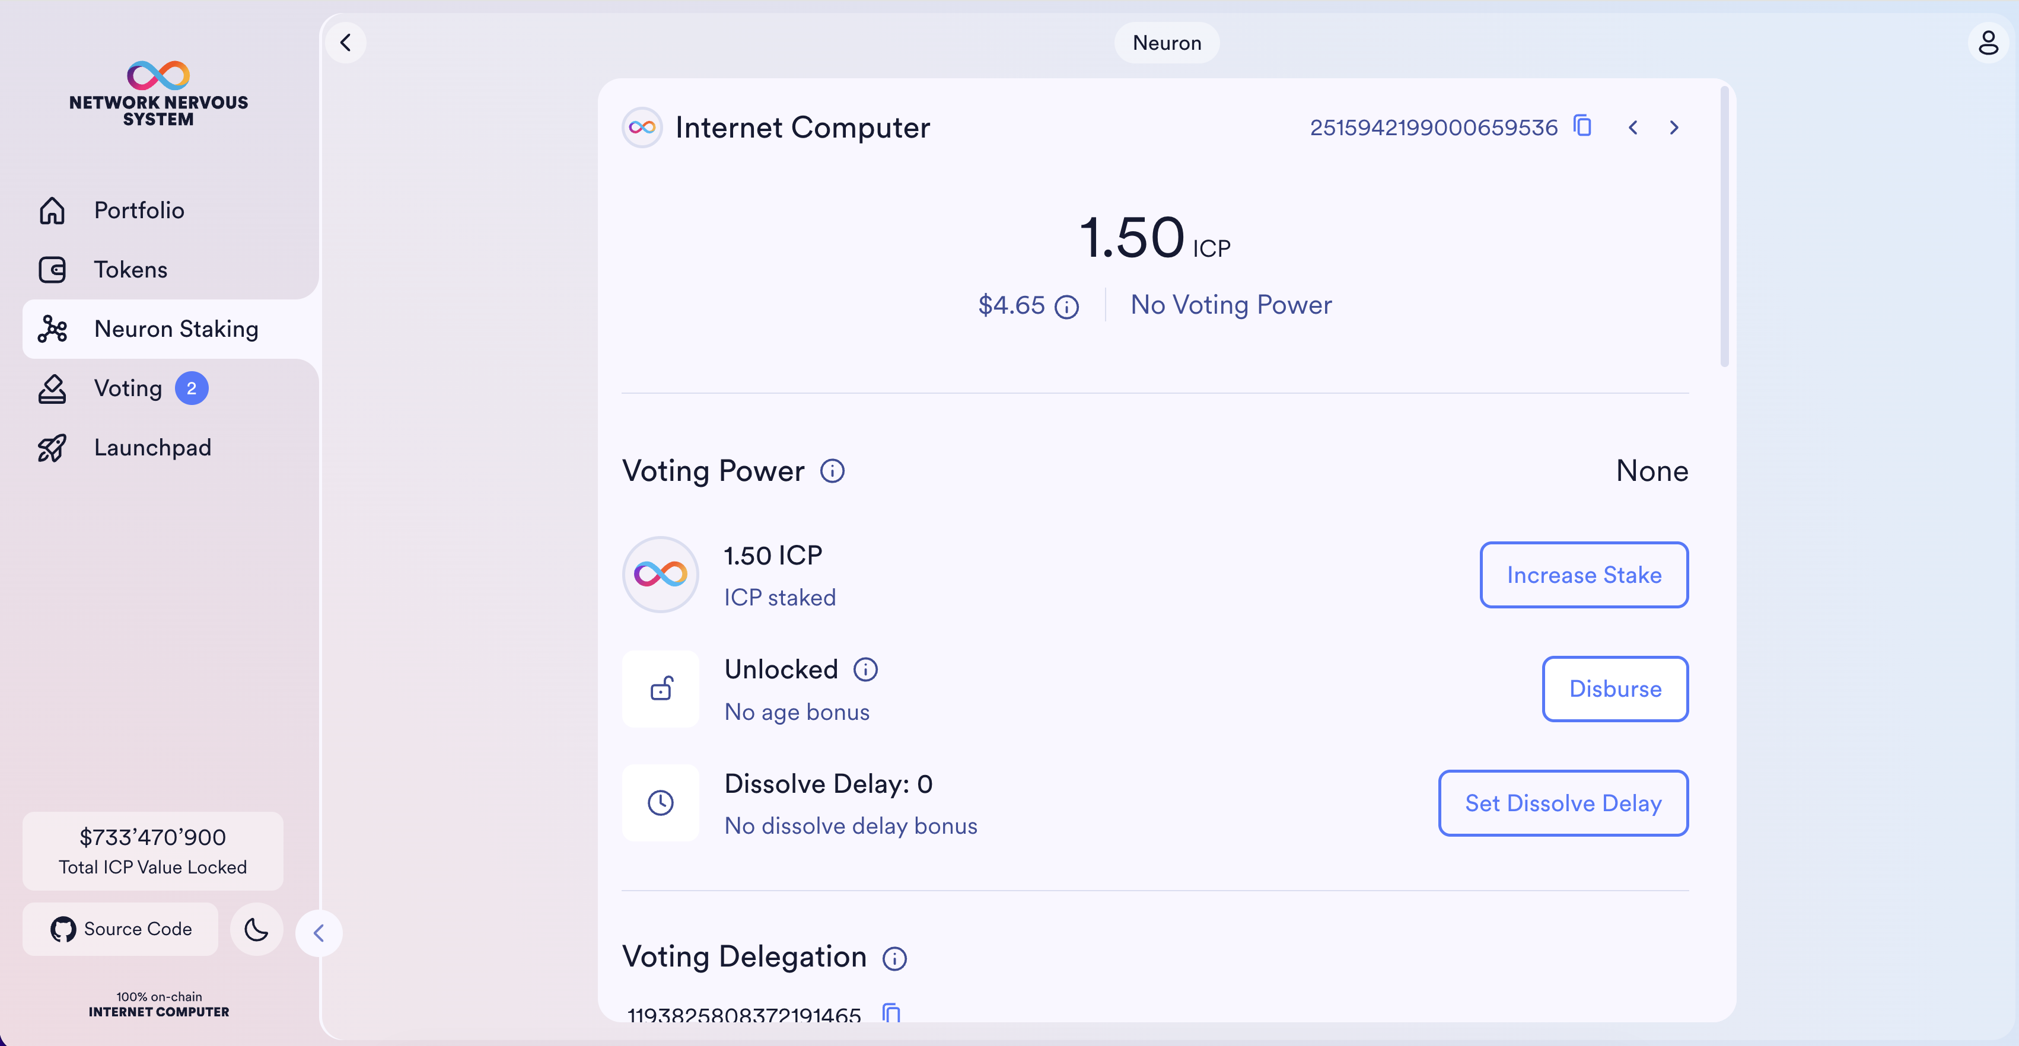
Task: Show Unlocked state info tooltip
Action: click(865, 670)
